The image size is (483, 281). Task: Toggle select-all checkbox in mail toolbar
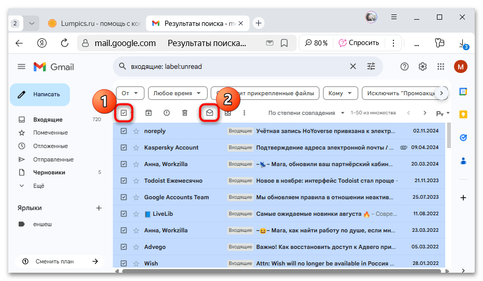(124, 113)
